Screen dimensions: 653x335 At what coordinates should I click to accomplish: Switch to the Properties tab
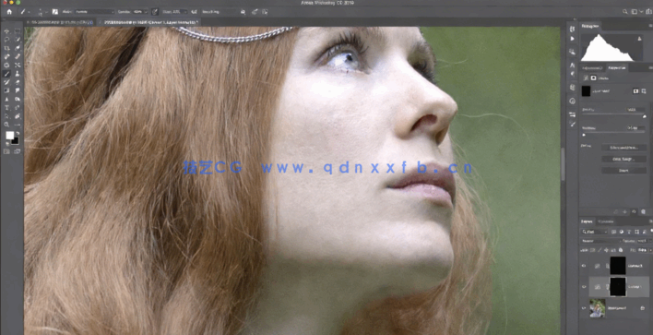pos(617,67)
